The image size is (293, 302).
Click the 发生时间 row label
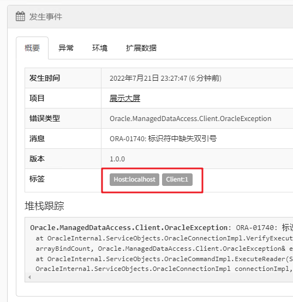coord(45,78)
